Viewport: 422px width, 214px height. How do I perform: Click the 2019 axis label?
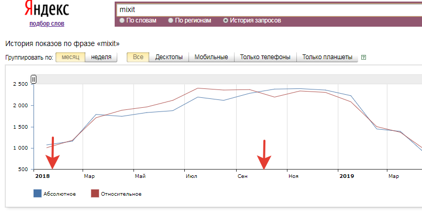tap(347, 176)
